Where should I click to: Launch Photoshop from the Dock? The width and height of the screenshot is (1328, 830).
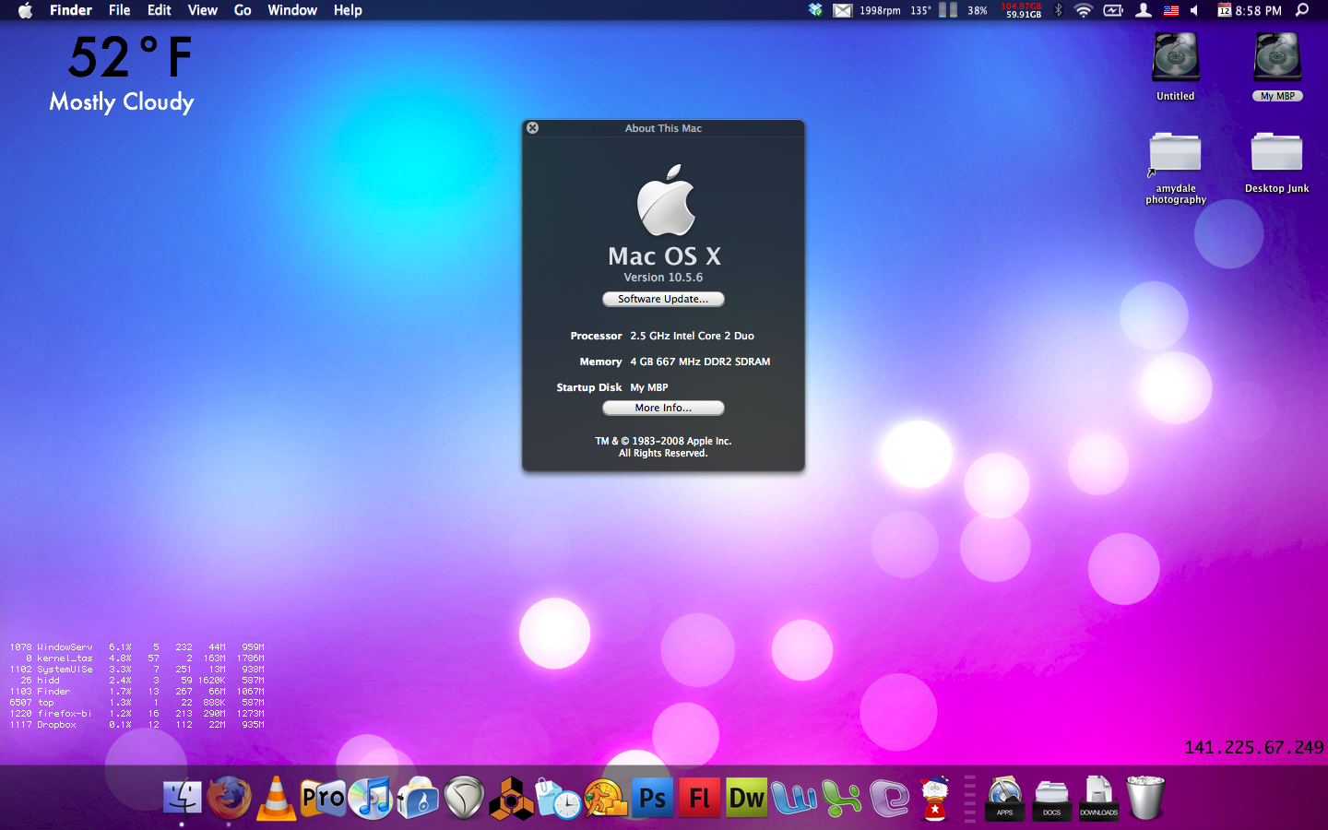pos(652,798)
